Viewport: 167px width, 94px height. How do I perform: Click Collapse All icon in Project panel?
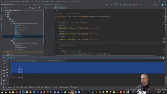point(36,8)
